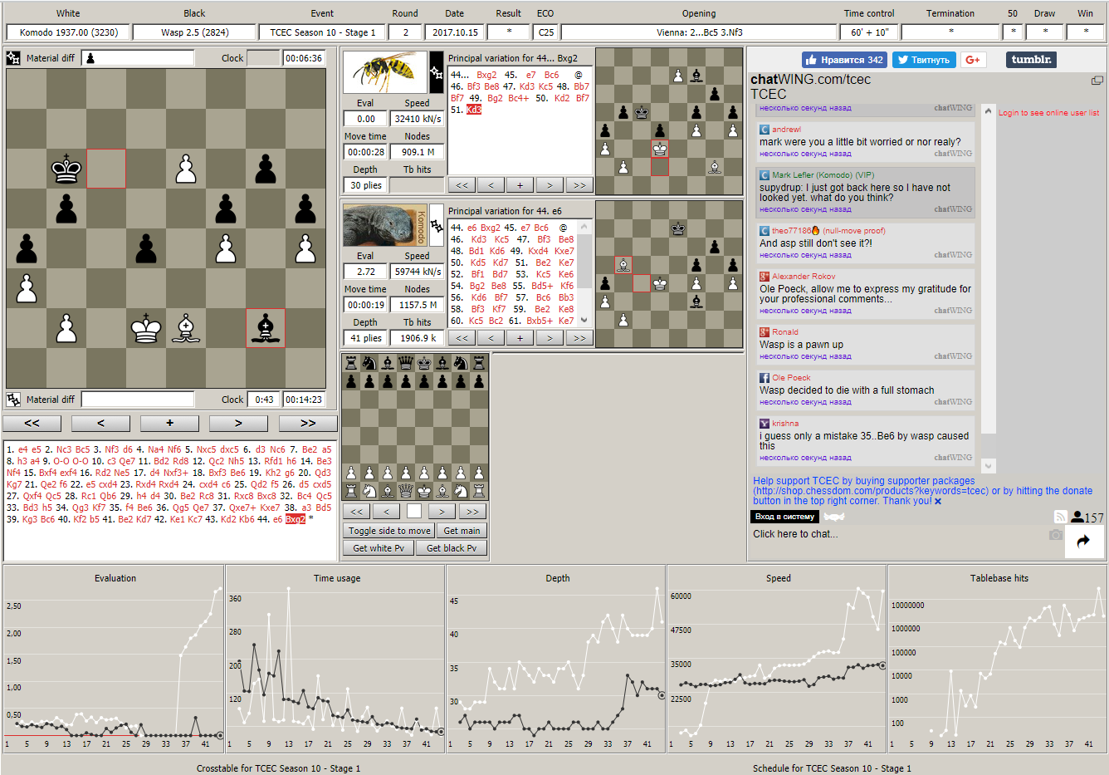Click the Twitter tweet button

point(923,60)
